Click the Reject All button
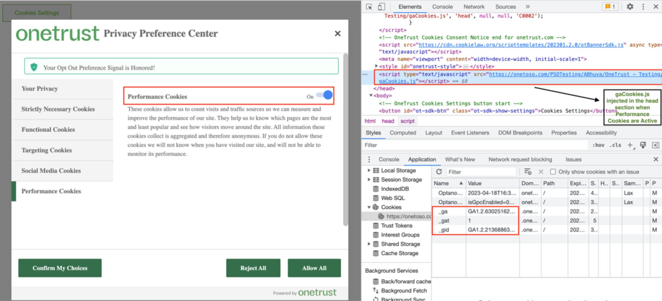 click(253, 268)
